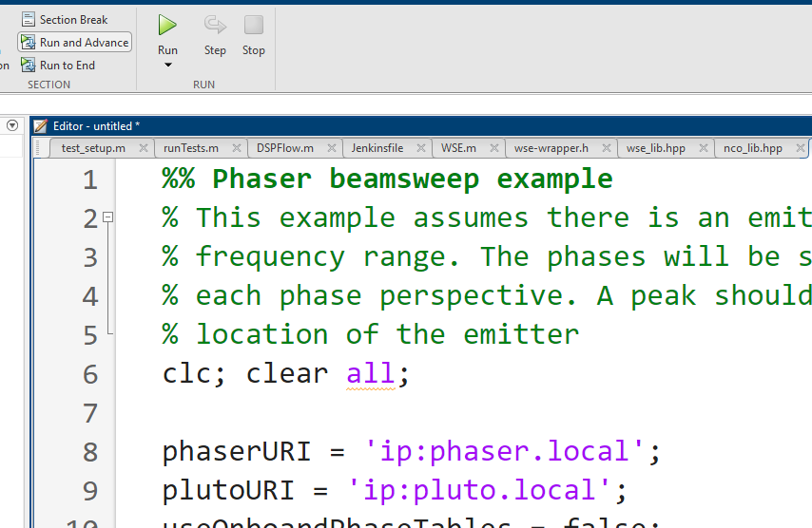This screenshot has width=812, height=528.
Task: Click the 'Phaser beamsweep example' heading text
Action: (413, 179)
